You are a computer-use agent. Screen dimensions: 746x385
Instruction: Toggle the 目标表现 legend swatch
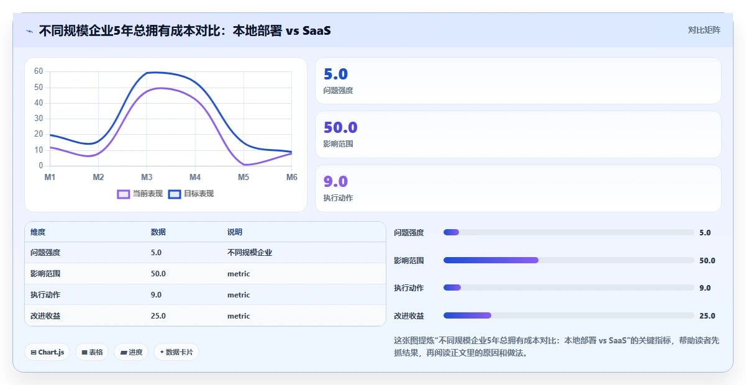[x=175, y=194]
